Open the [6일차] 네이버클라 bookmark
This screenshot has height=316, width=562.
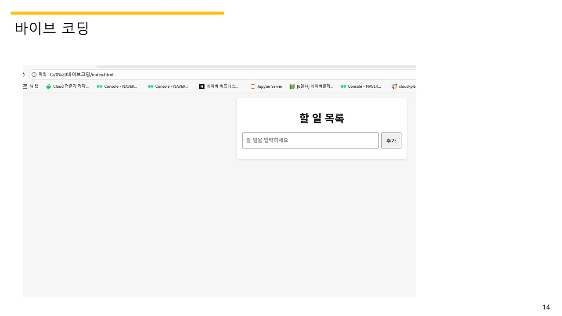point(312,86)
